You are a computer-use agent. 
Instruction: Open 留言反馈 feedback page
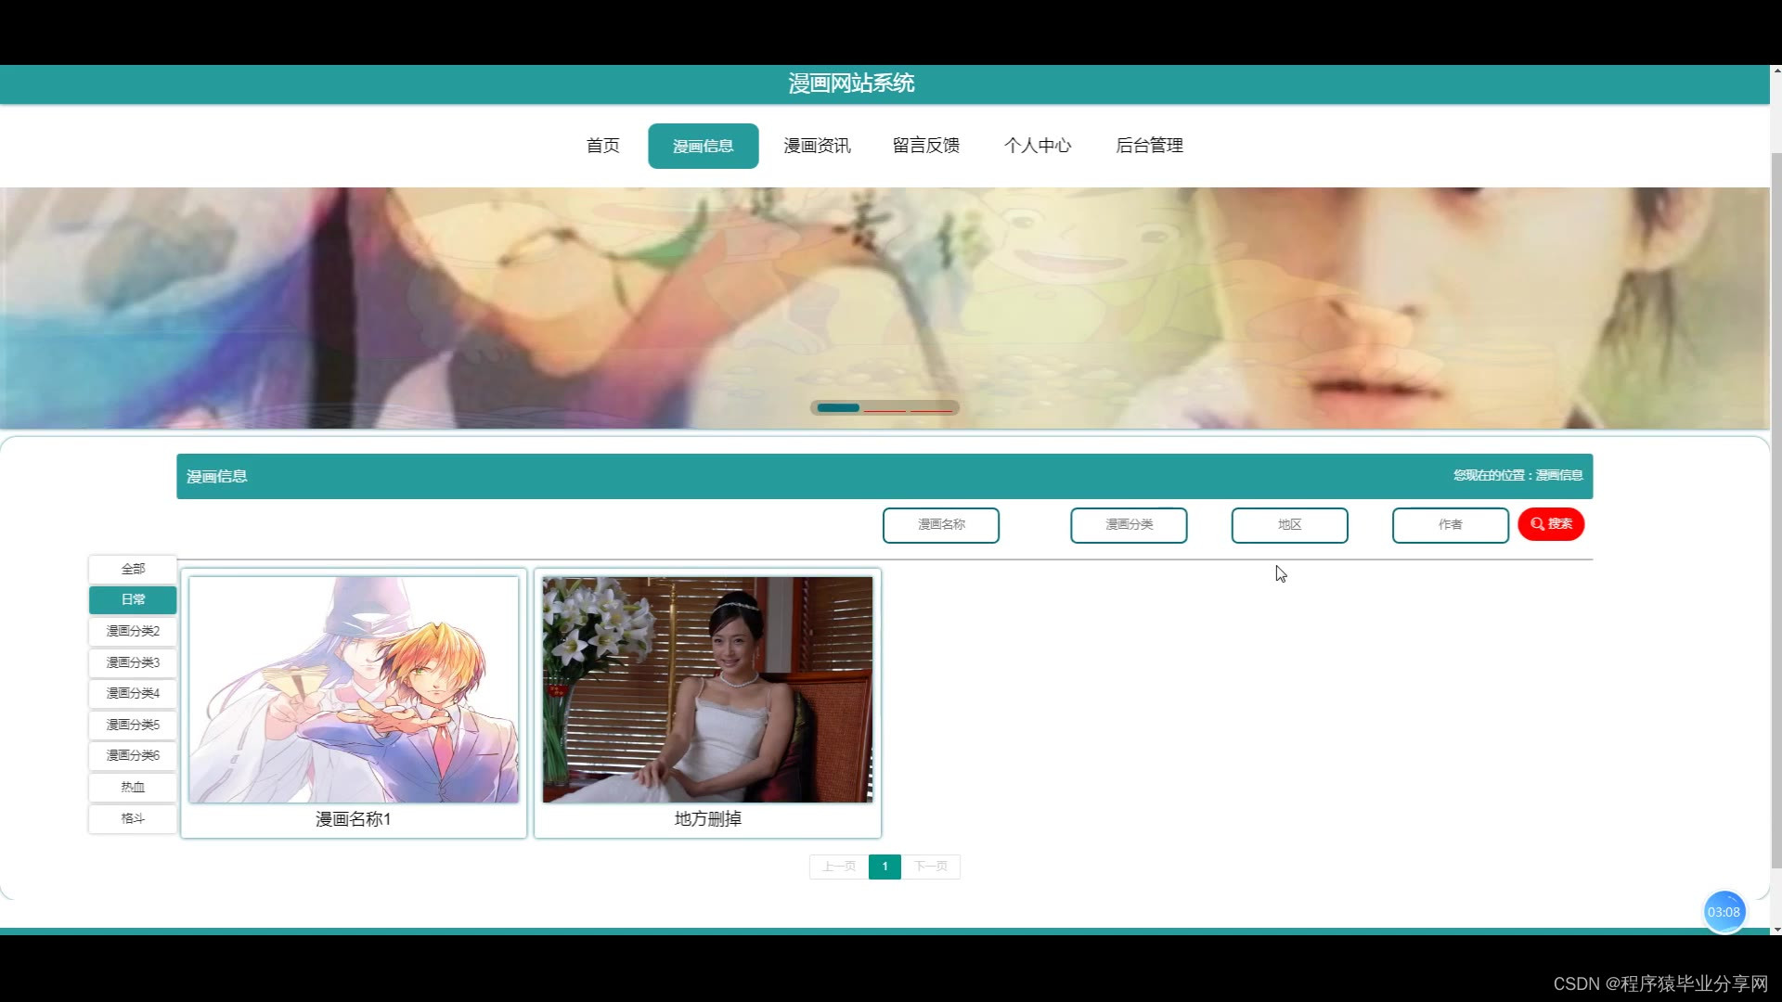tap(925, 146)
